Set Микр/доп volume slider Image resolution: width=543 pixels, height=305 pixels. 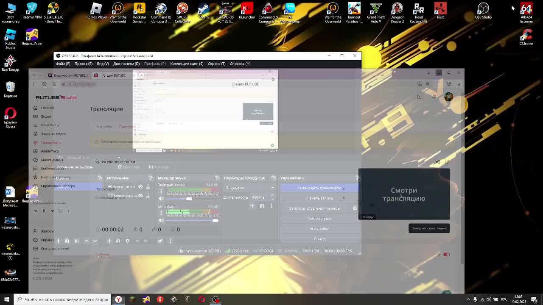coord(192,220)
